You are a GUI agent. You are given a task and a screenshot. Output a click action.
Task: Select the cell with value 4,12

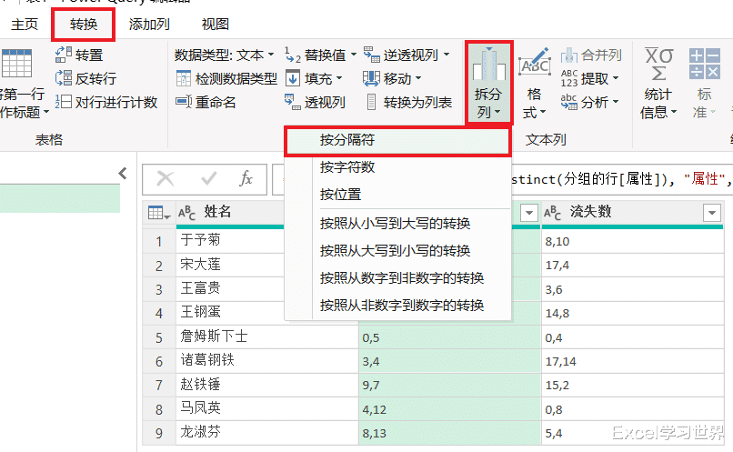449,409
